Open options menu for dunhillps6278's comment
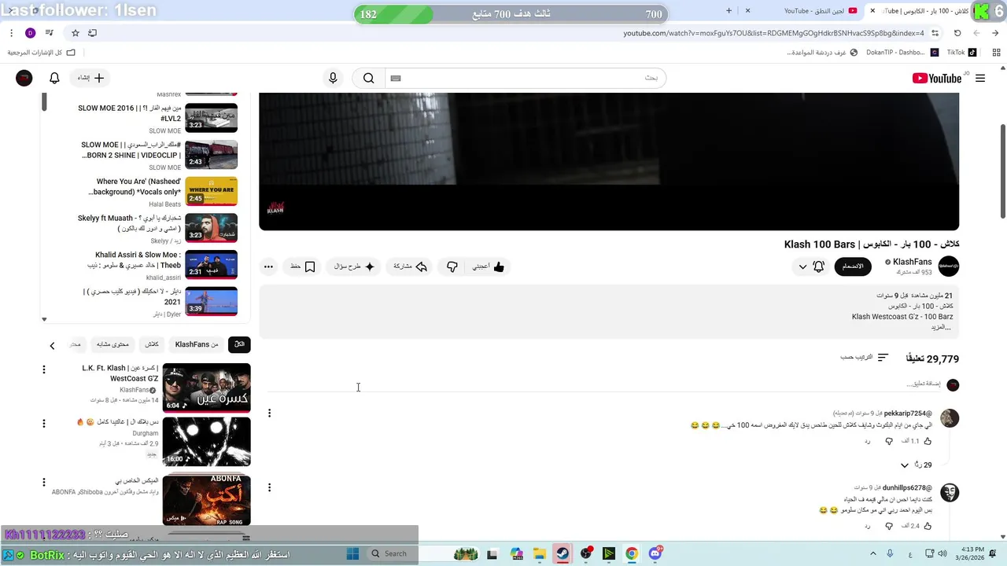The image size is (1007, 566). [269, 487]
